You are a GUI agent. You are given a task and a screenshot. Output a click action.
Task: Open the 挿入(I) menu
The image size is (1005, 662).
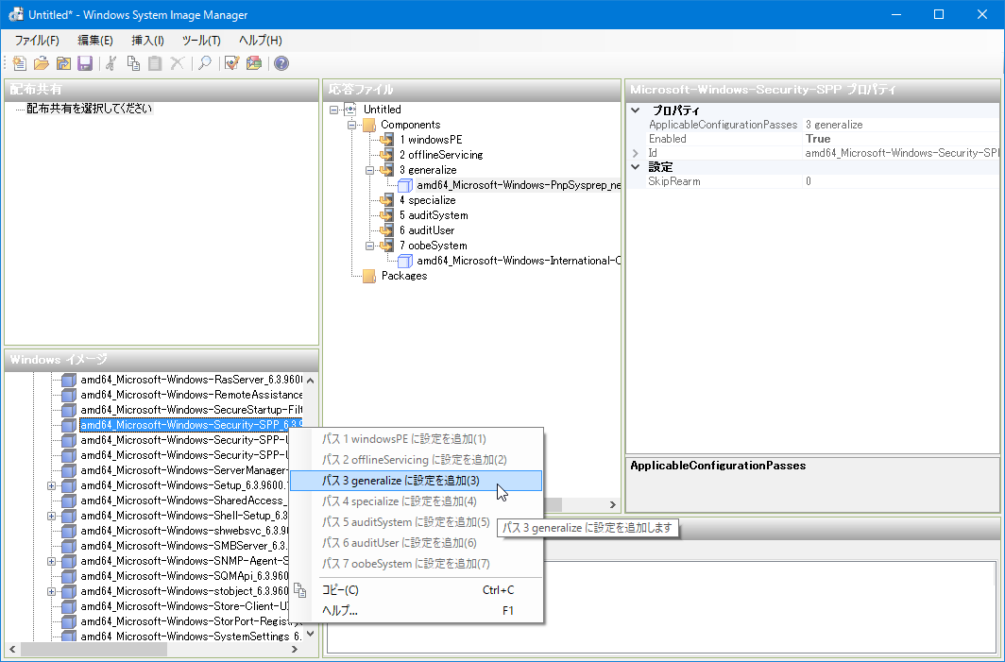147,41
